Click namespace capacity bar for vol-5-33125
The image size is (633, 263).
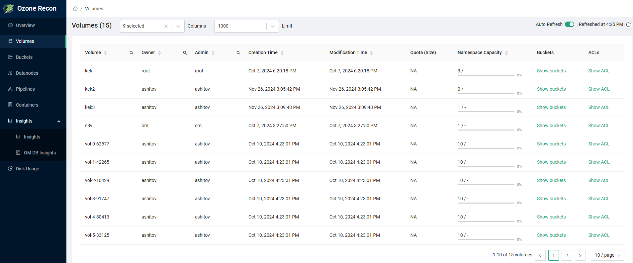coord(486,240)
